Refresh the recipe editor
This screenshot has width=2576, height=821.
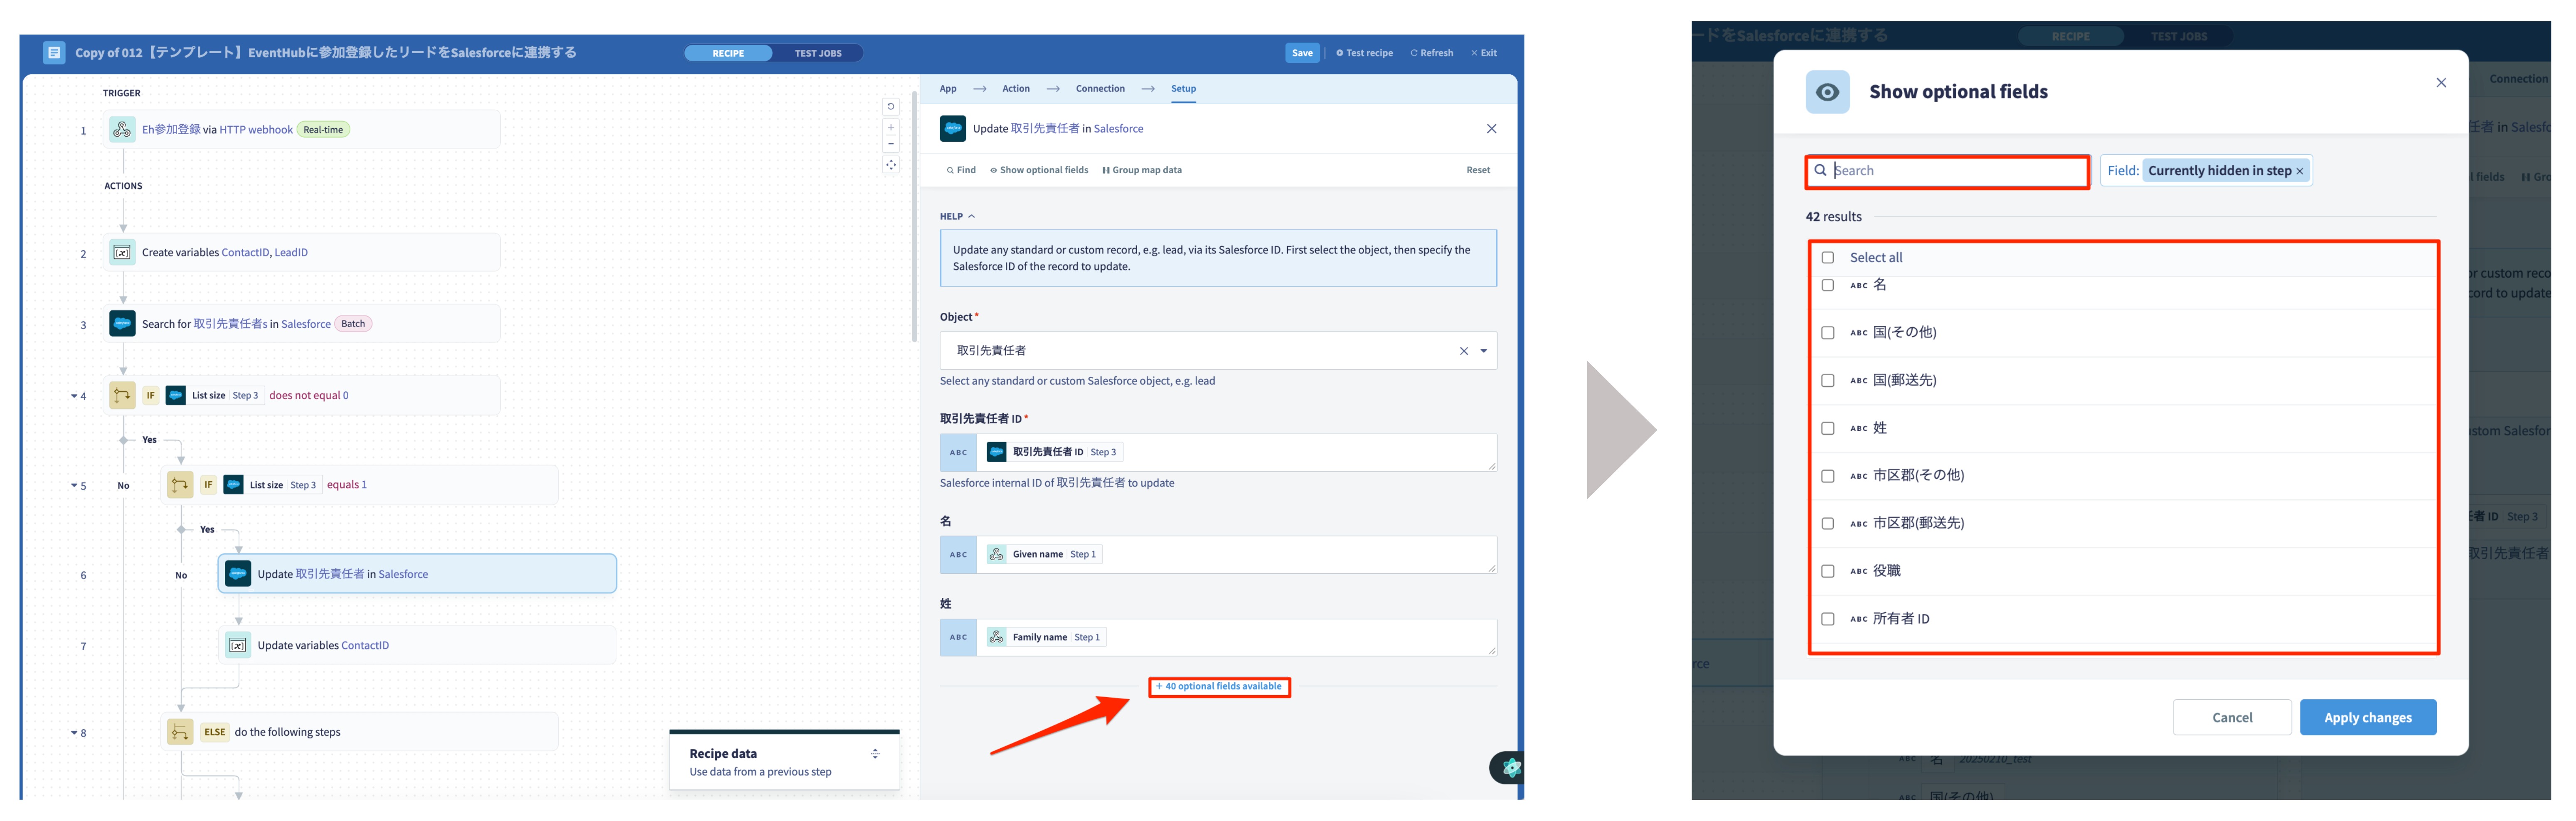[1432, 54]
